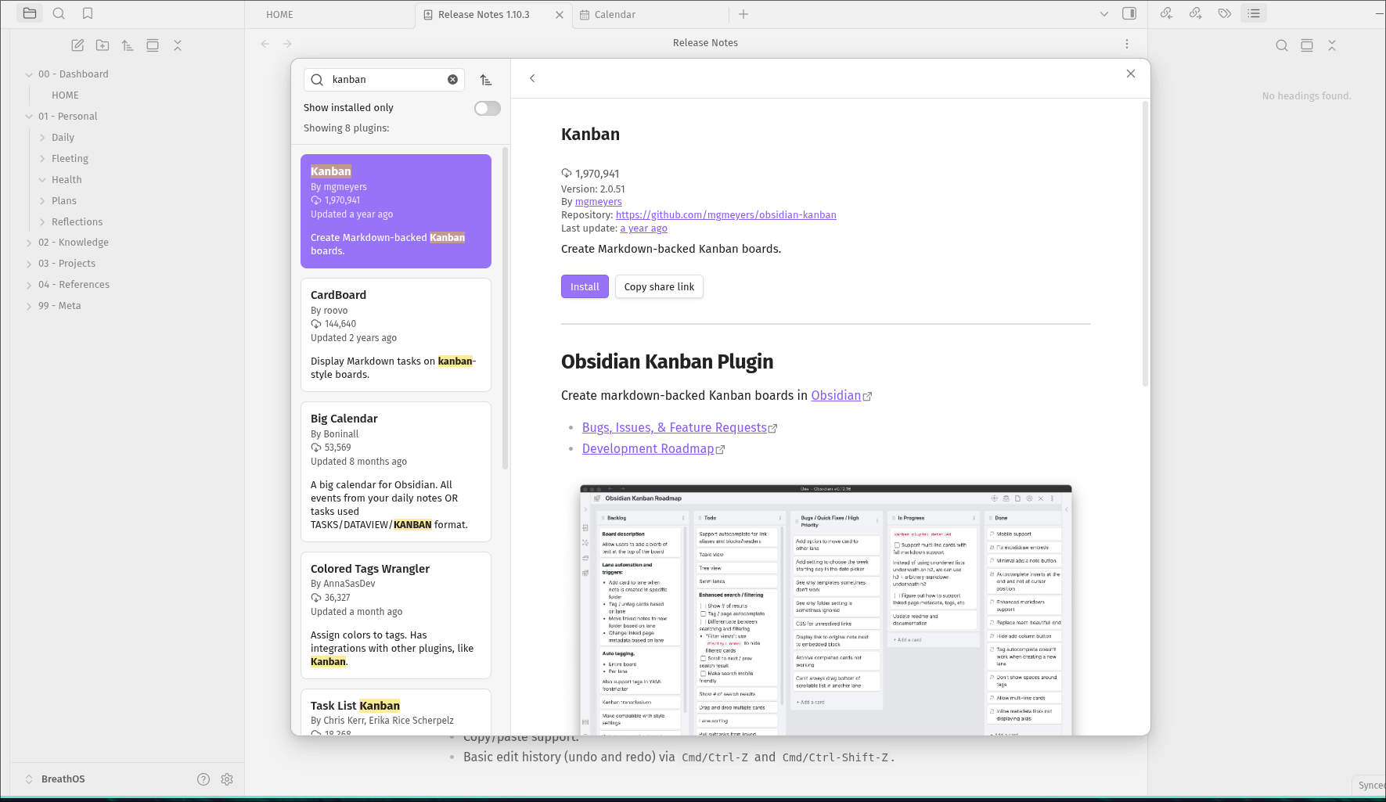Image resolution: width=1386 pixels, height=802 pixels.
Task: Expand the 99 - Meta folder
Action: (x=29, y=306)
